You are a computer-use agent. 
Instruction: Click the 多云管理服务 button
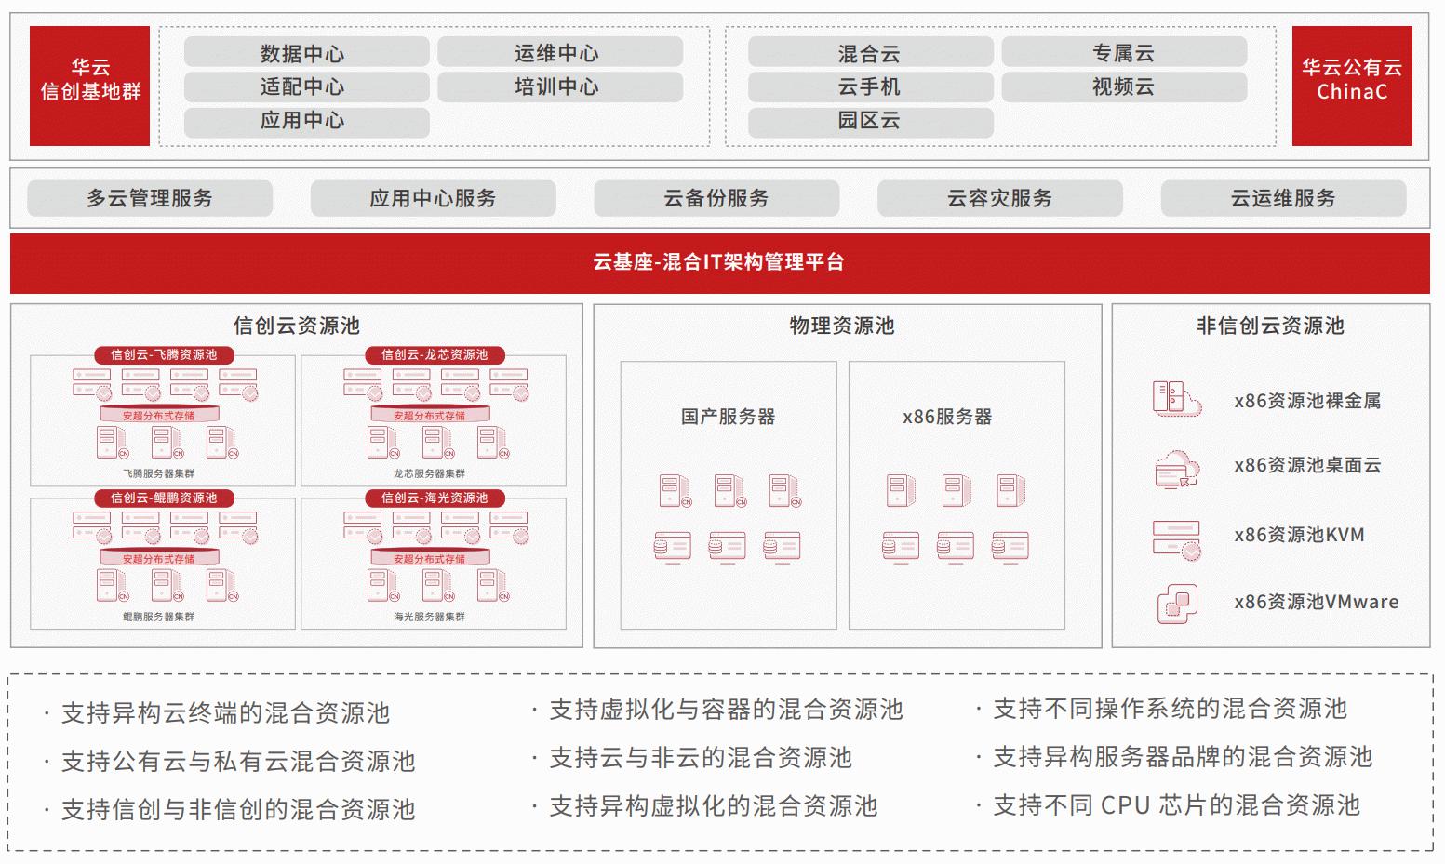pos(150,198)
